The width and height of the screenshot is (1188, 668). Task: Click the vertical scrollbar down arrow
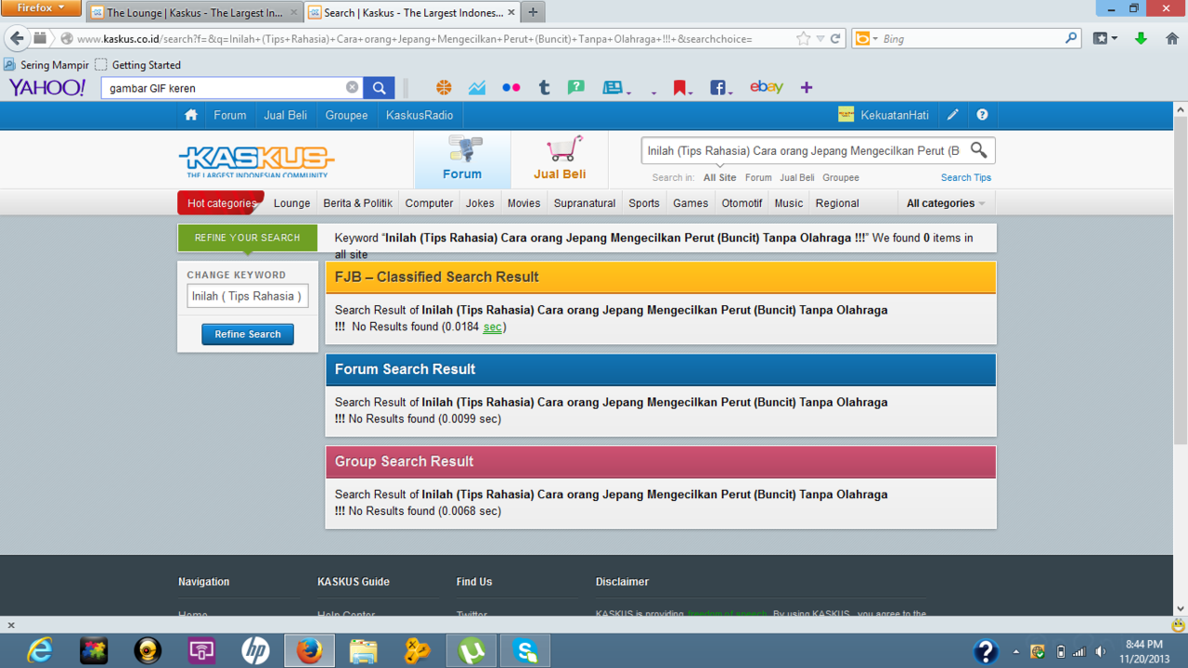pyautogui.click(x=1180, y=610)
